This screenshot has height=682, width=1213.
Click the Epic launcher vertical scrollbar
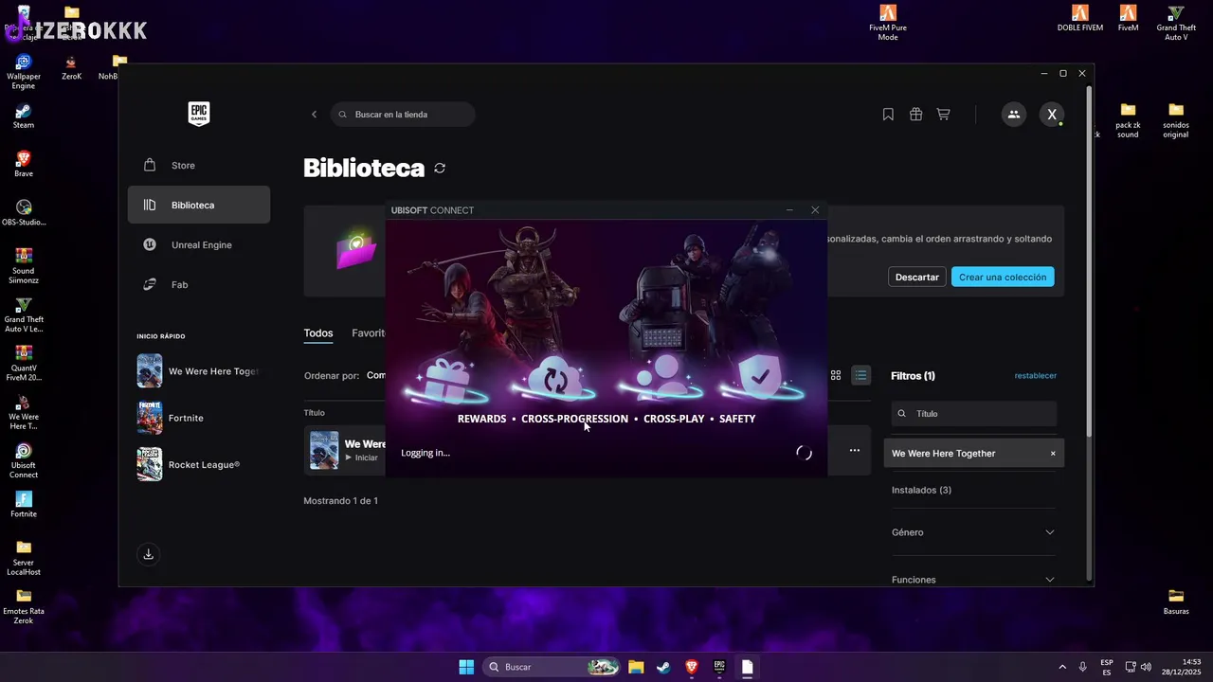point(1090,260)
